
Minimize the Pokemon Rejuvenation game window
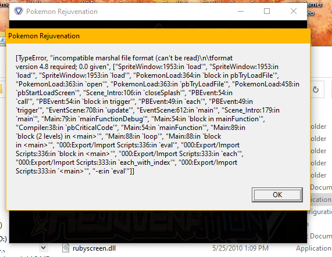pos(241,11)
